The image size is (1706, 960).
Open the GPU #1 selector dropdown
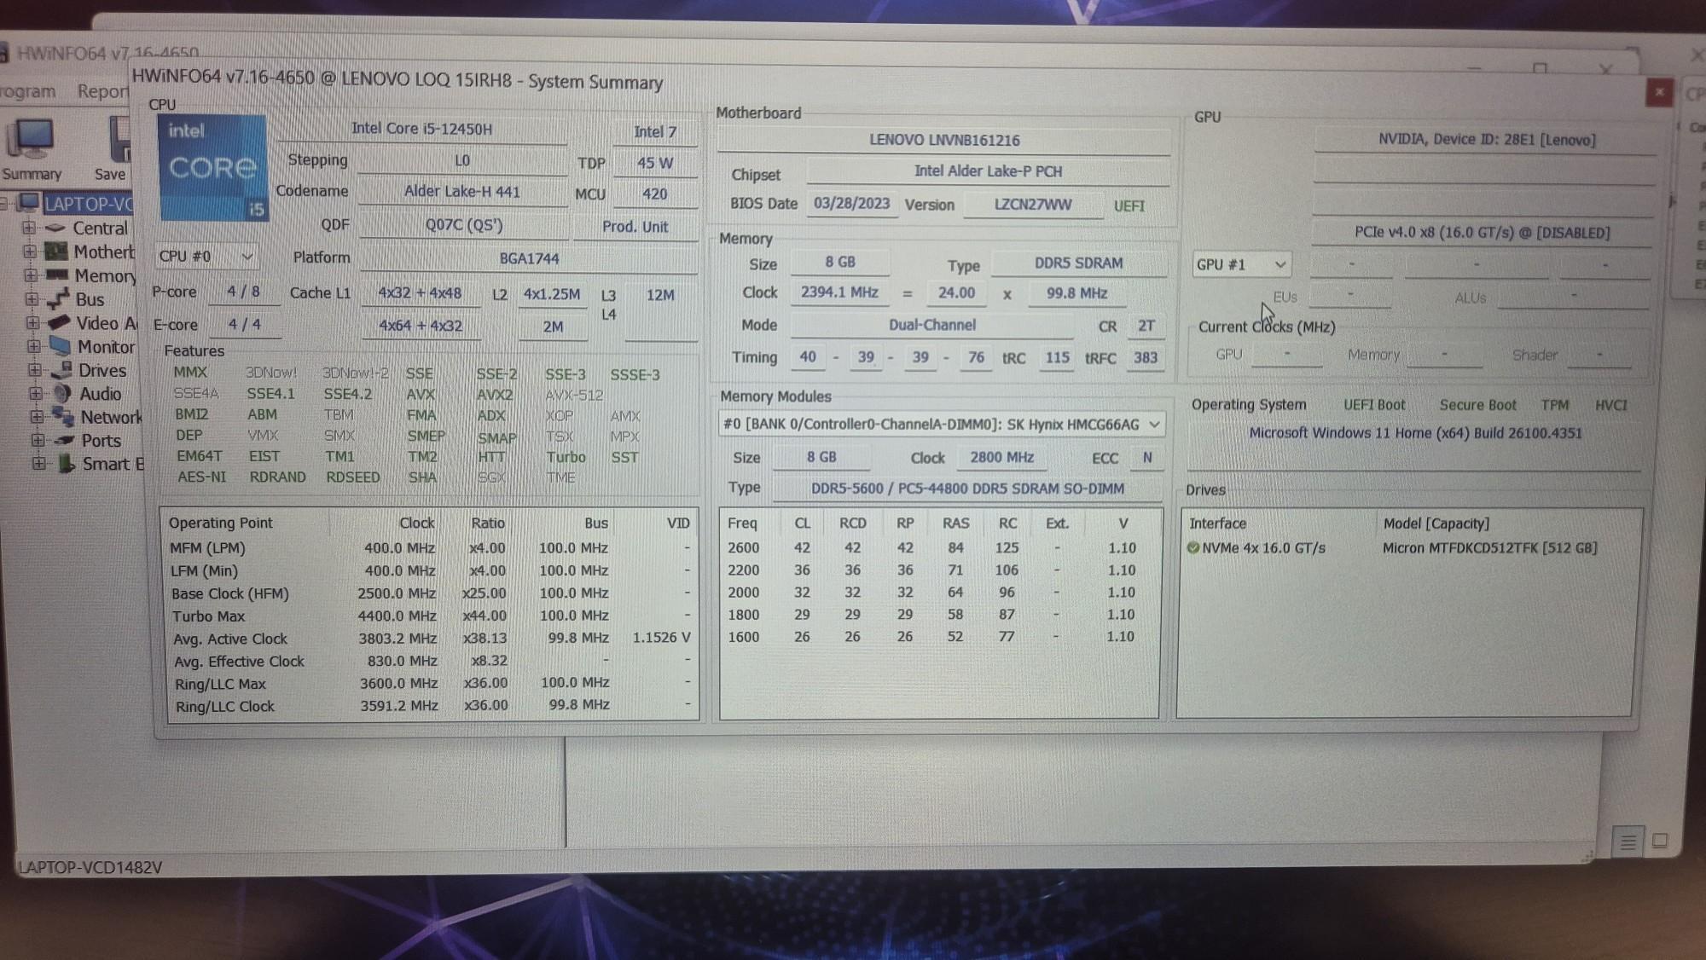(1241, 264)
